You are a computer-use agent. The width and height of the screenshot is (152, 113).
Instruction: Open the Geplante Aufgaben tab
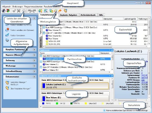click(x=68, y=15)
